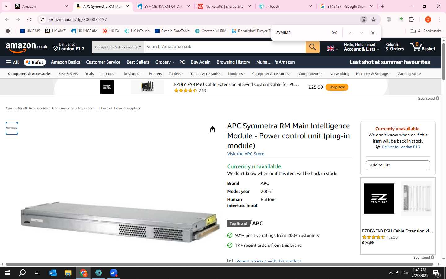Screen dimensions: 446x279
Task: Click in the Amazon search field
Action: click(x=225, y=47)
